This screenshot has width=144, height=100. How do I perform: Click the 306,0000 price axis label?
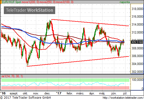[137, 56]
